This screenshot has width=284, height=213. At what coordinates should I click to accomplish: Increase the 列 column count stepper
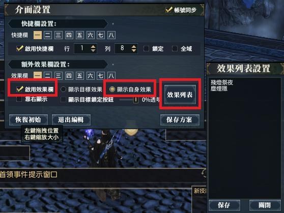point(134,46)
